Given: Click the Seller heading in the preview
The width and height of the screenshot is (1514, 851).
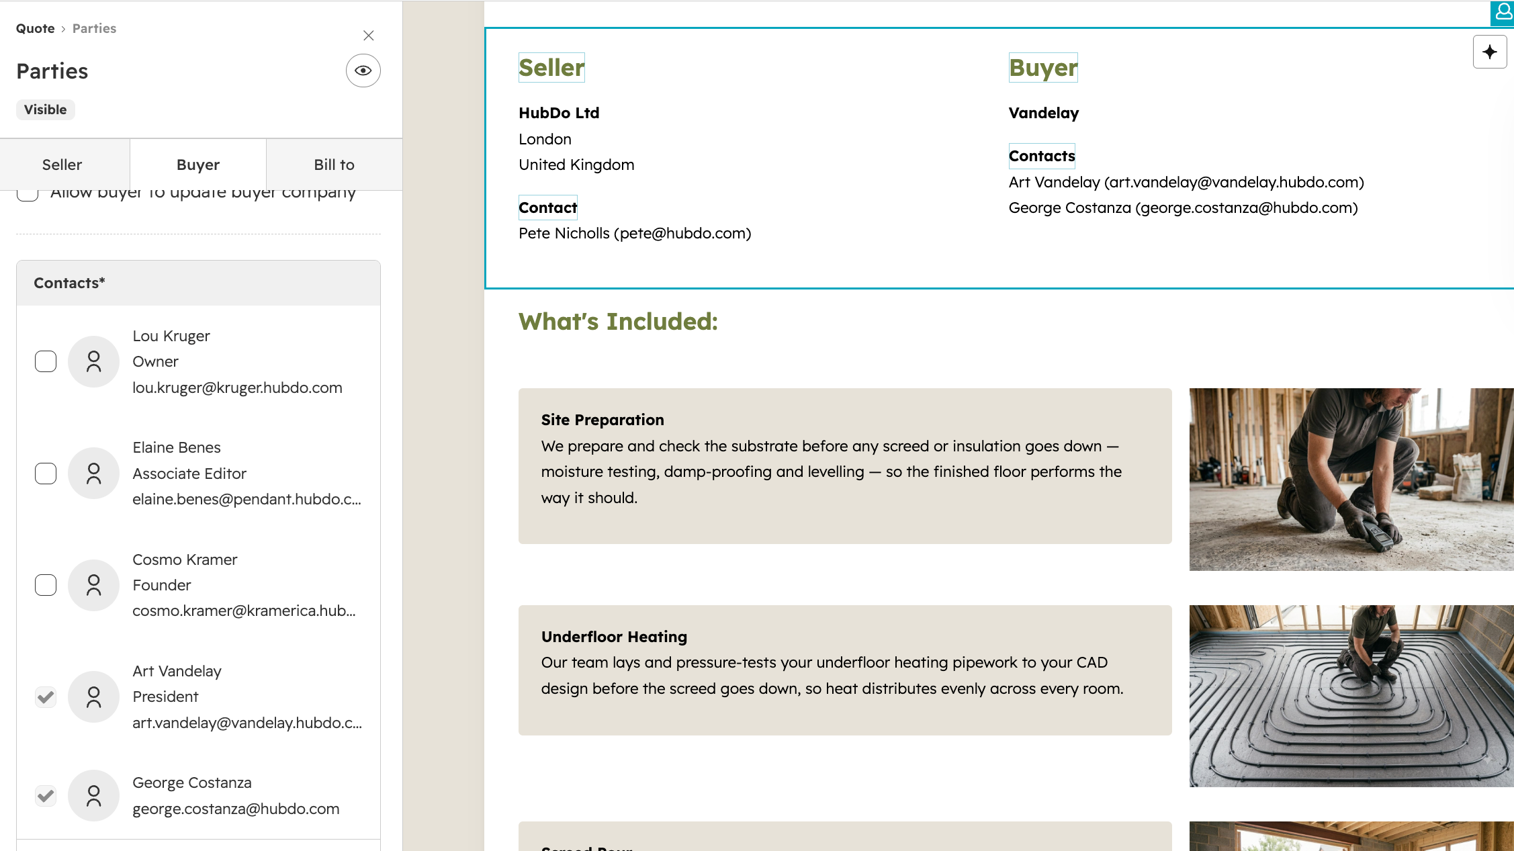Looking at the screenshot, I should point(551,68).
